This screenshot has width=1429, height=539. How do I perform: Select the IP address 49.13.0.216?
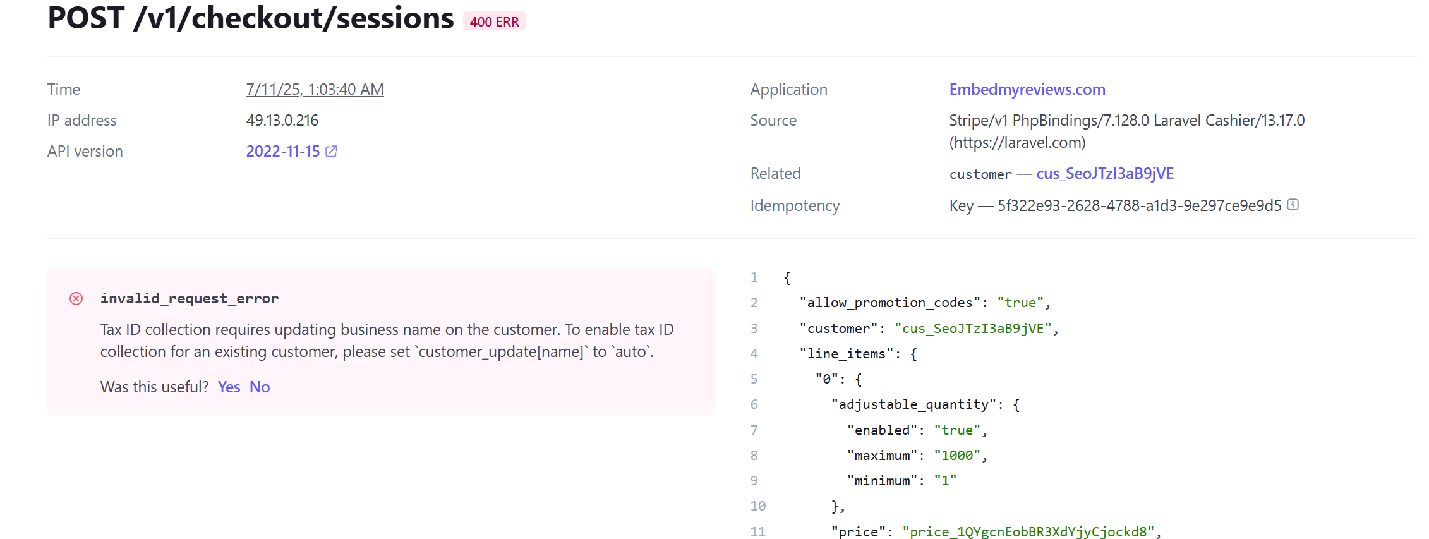pos(282,121)
